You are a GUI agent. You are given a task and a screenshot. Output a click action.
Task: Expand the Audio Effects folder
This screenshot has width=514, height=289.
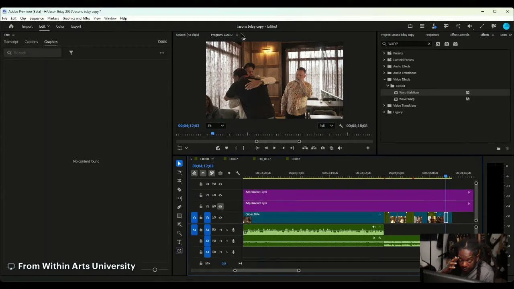tap(384, 66)
